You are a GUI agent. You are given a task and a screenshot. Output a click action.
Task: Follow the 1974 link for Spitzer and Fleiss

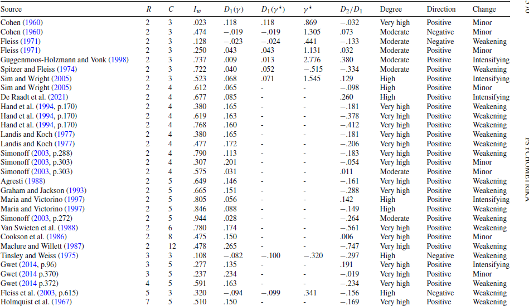pos(67,70)
